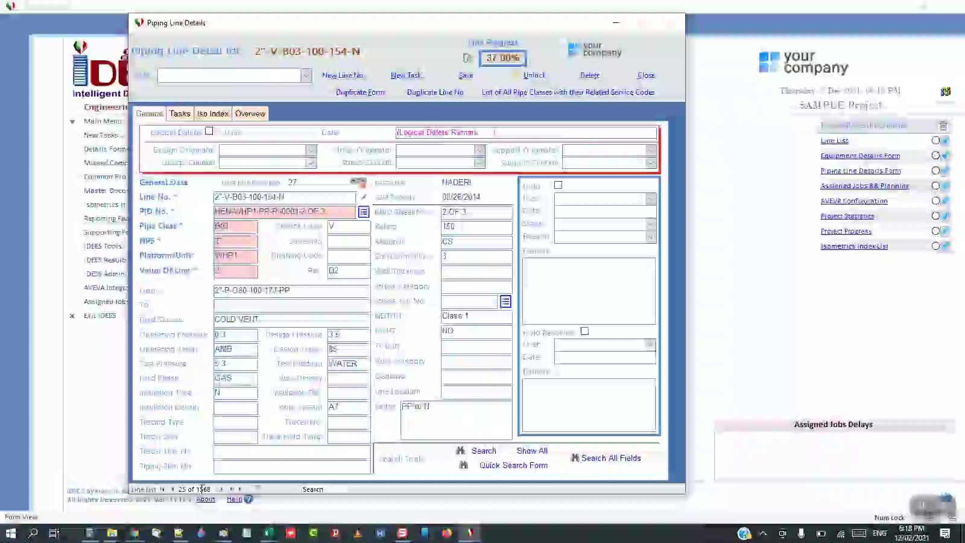Go to the previous record
The width and height of the screenshot is (965, 543).
point(172,489)
